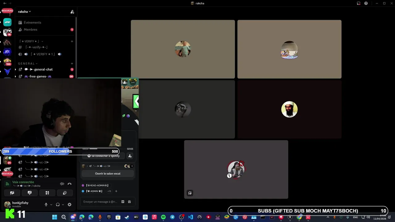
Task: Show hidden system tray icons
Action: click(x=328, y=217)
